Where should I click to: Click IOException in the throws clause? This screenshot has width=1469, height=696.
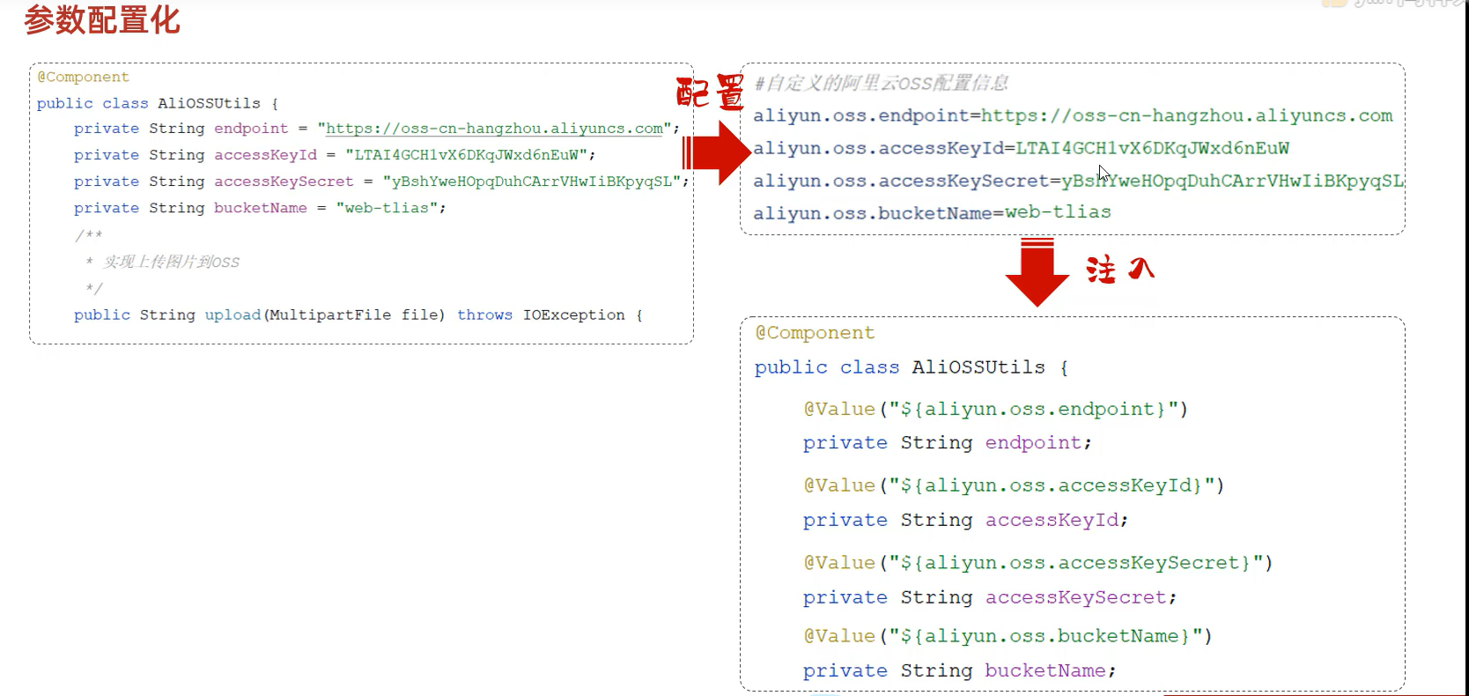point(573,315)
